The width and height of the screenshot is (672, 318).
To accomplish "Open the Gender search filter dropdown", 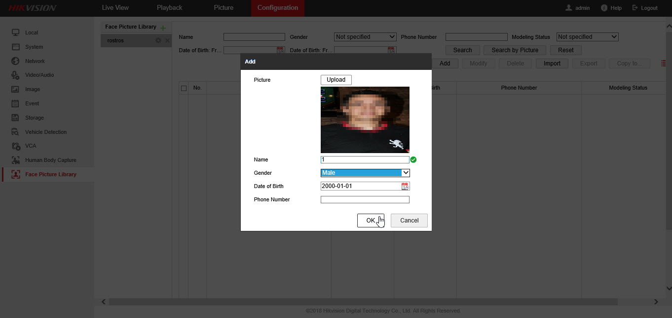I will (x=365, y=37).
